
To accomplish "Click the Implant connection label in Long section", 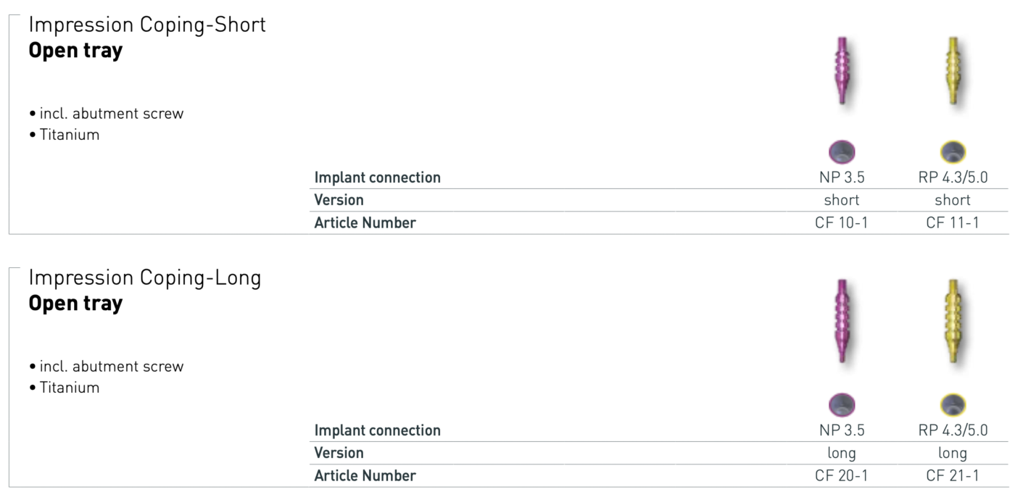I will point(377,430).
